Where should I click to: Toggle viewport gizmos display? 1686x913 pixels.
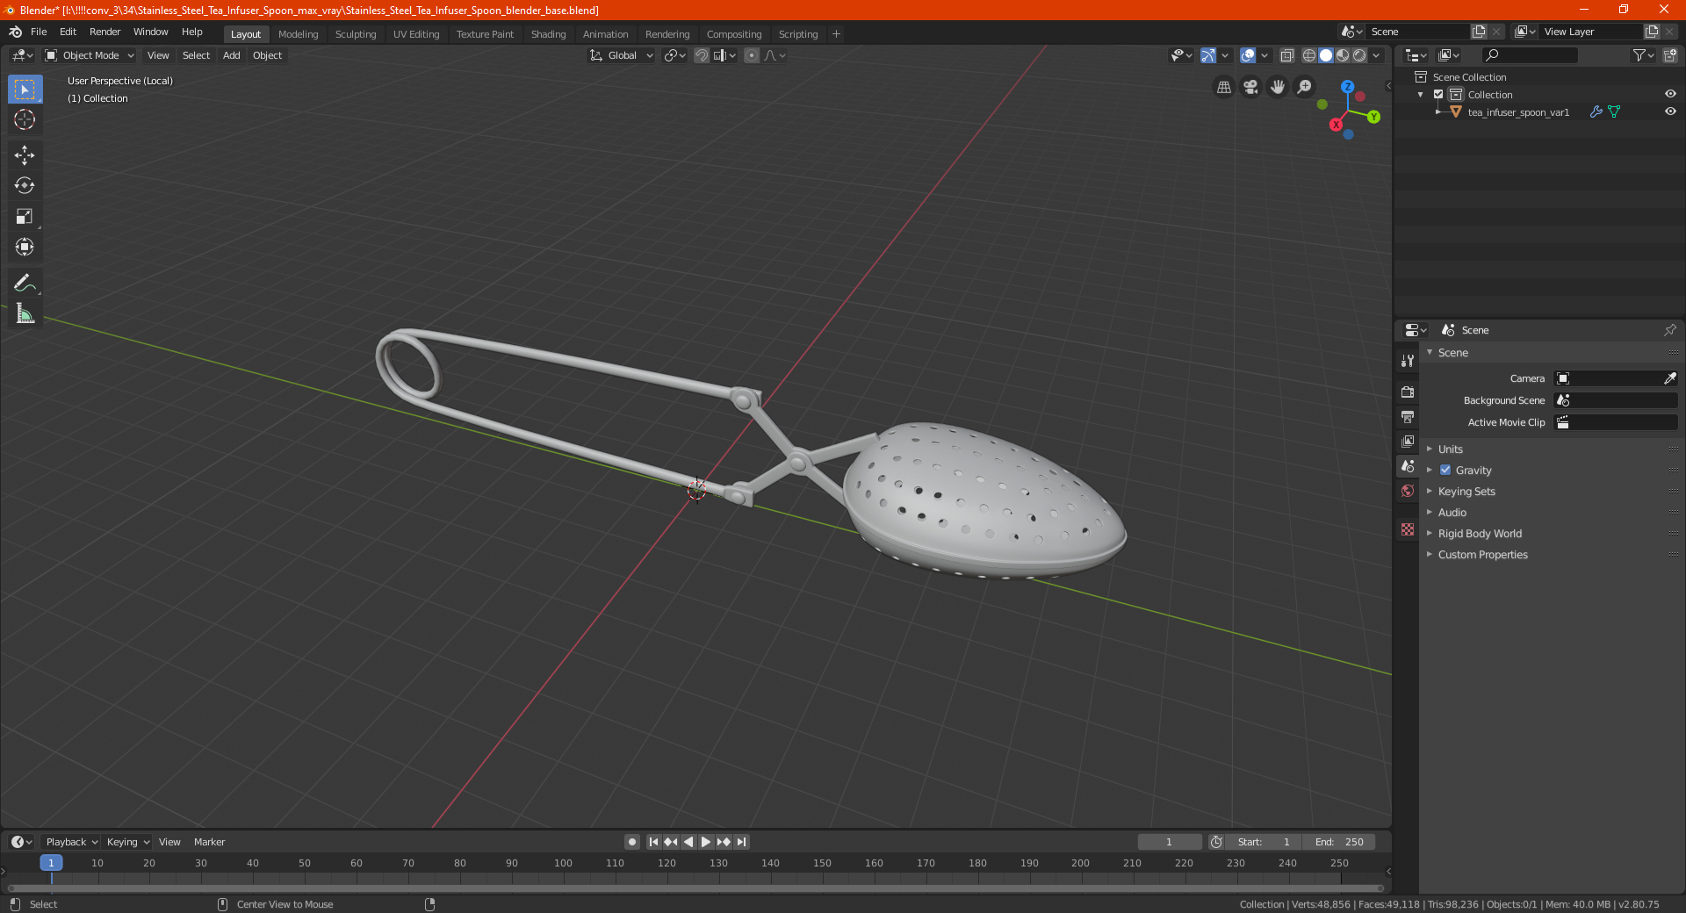[1208, 55]
